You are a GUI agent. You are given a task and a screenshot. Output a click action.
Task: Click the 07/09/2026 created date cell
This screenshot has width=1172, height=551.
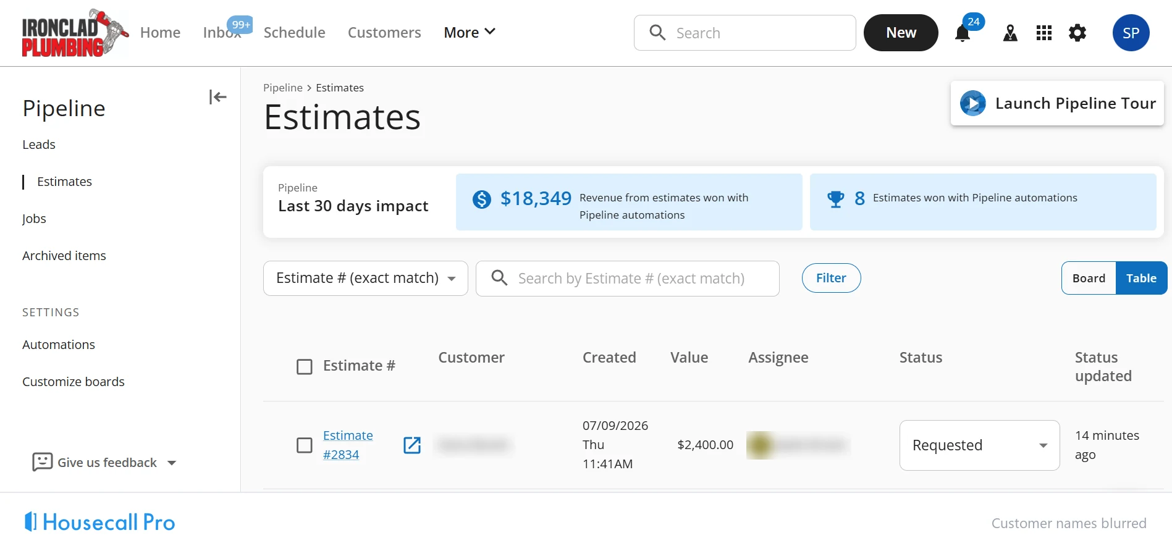click(615, 445)
